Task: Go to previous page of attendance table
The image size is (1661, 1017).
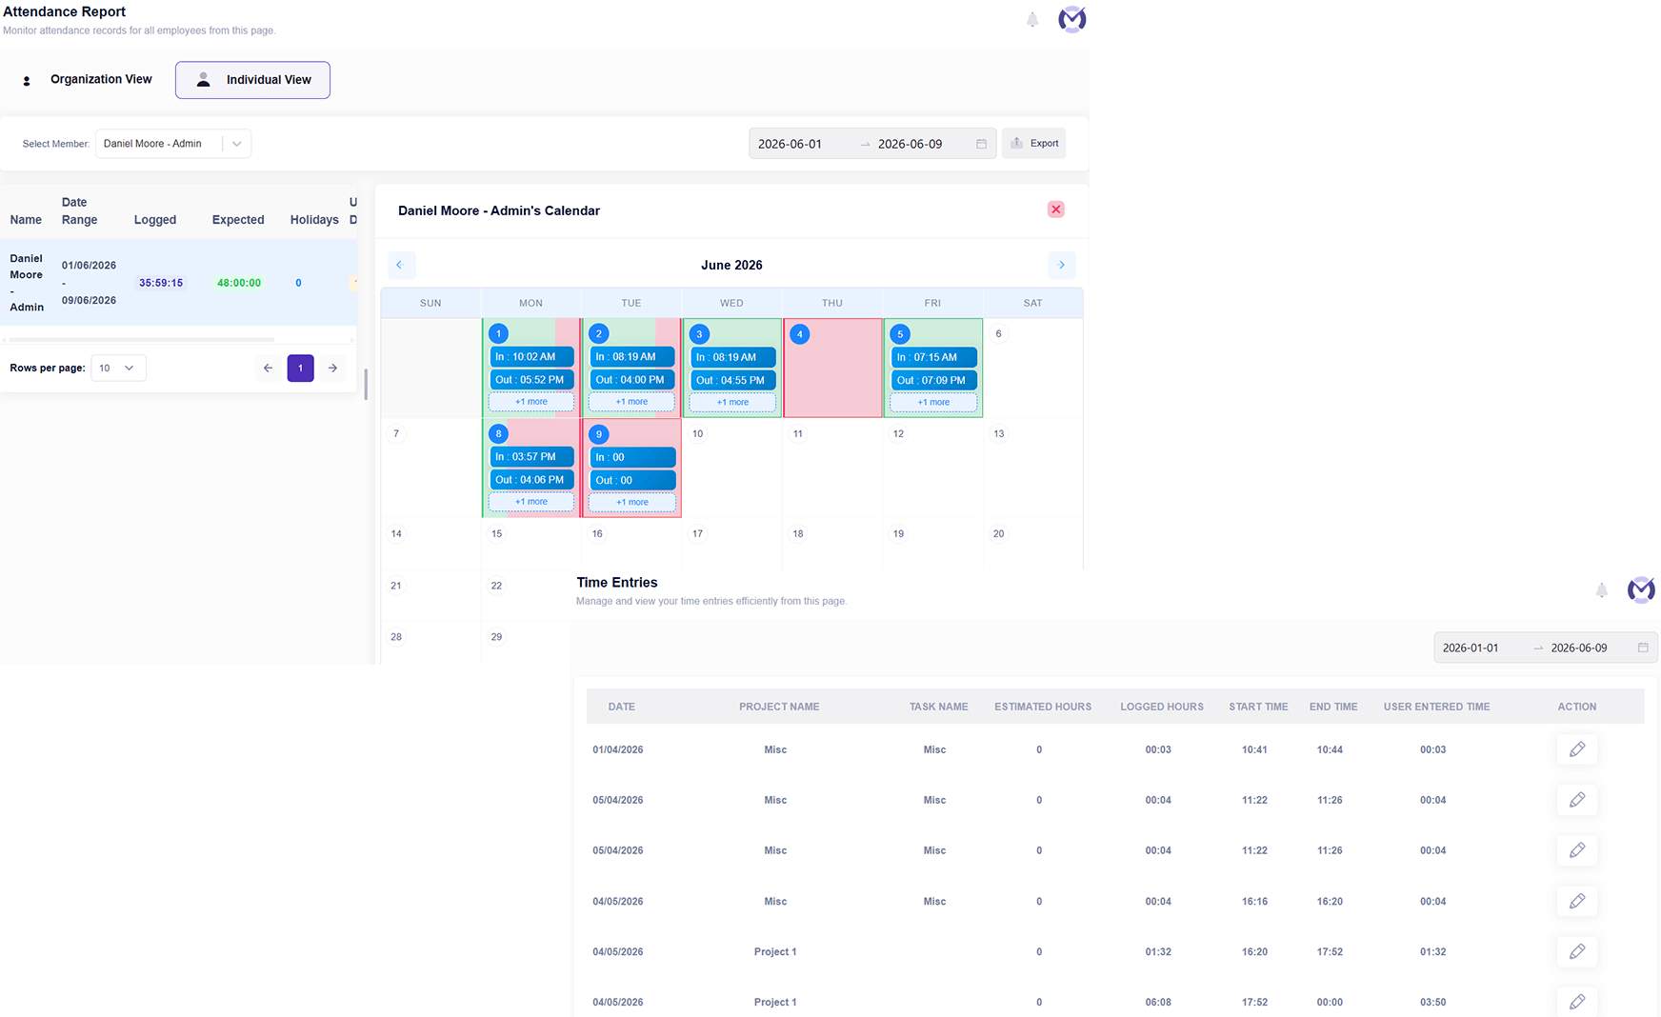Action: (x=268, y=368)
